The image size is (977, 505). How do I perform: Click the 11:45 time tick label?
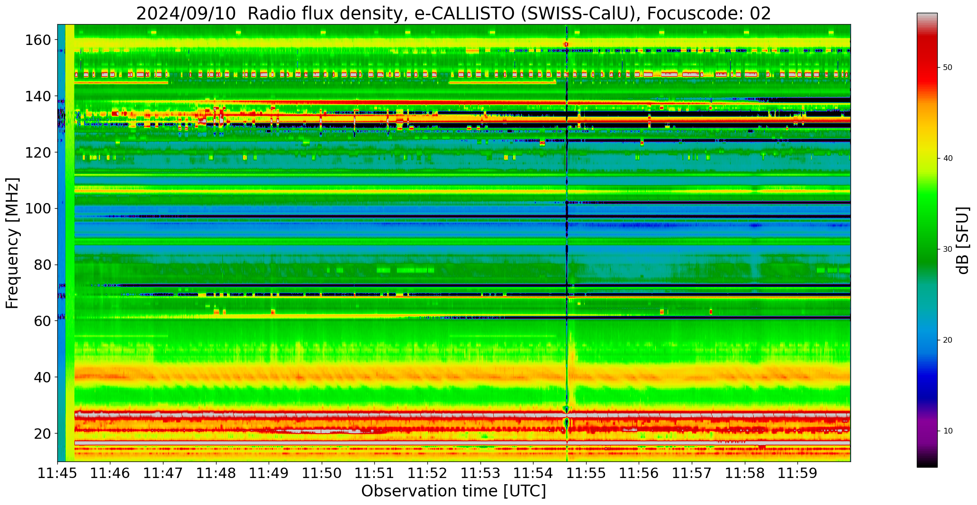(x=58, y=473)
